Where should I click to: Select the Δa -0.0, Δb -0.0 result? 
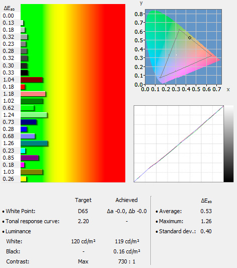pos(127,211)
